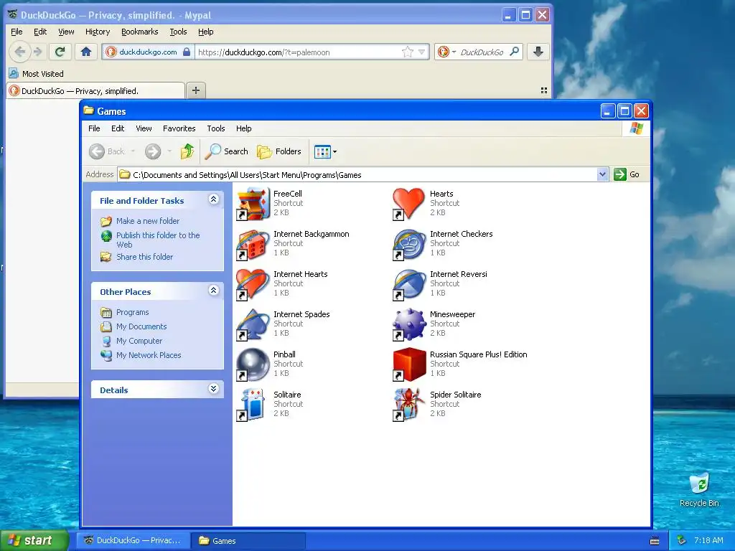The width and height of the screenshot is (735, 551).
Task: Select the Internet Backgammon icon
Action: (253, 244)
